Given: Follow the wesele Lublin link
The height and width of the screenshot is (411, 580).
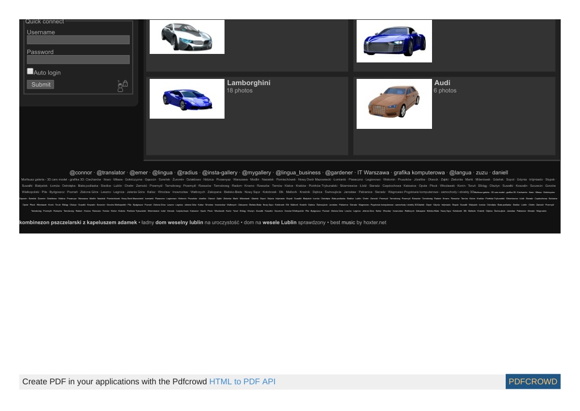Looking at the screenshot, I should (280, 223).
